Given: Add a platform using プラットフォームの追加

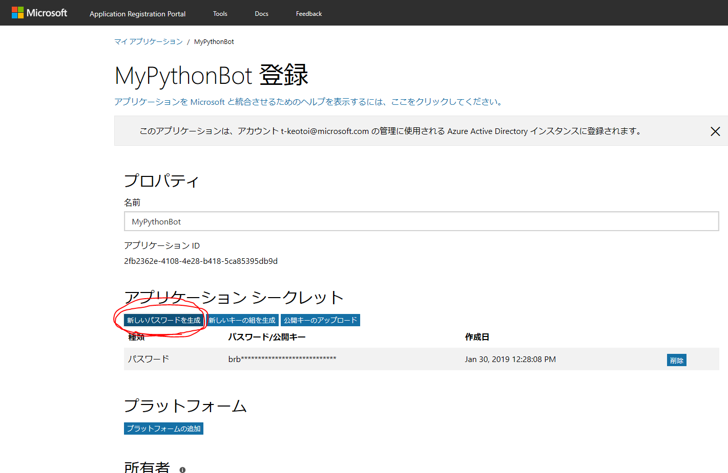Looking at the screenshot, I should [x=163, y=429].
